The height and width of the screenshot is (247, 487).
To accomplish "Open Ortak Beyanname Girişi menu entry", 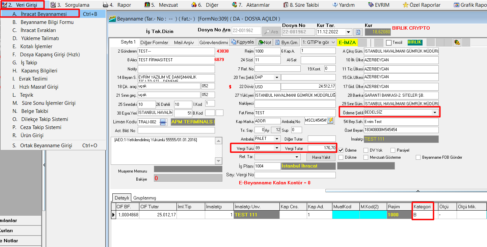I will click(x=53, y=146).
